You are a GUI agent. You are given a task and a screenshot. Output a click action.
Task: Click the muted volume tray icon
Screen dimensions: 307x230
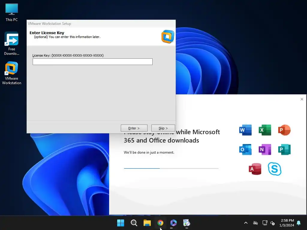(273, 223)
